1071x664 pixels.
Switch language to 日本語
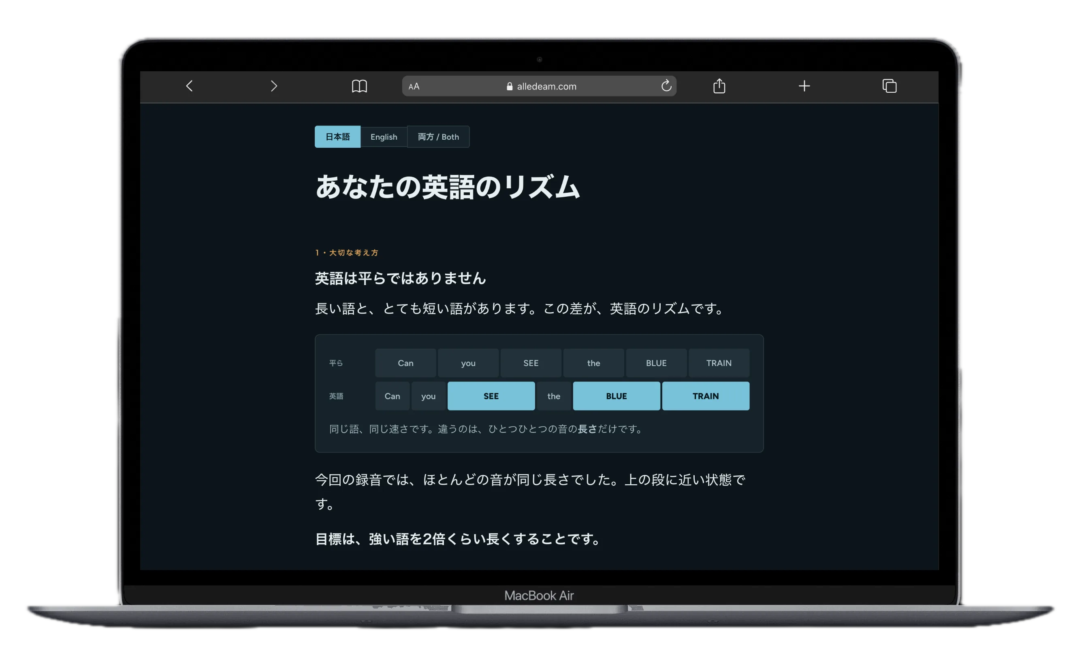[x=337, y=136]
